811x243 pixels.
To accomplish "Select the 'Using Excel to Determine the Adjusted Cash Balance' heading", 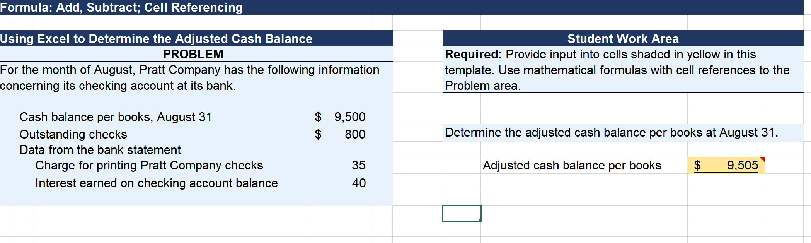I will click(x=156, y=39).
